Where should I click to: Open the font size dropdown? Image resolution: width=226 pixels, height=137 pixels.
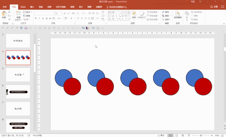(x=61, y=13)
